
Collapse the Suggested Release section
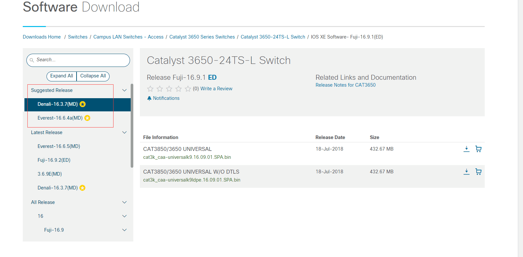(124, 90)
